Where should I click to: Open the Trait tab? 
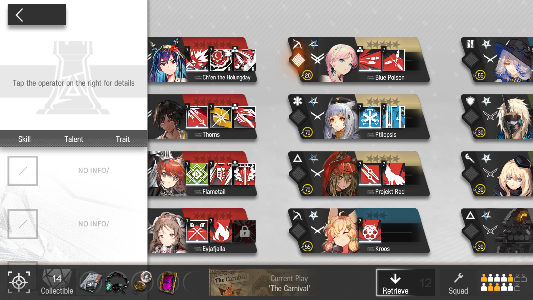click(123, 139)
